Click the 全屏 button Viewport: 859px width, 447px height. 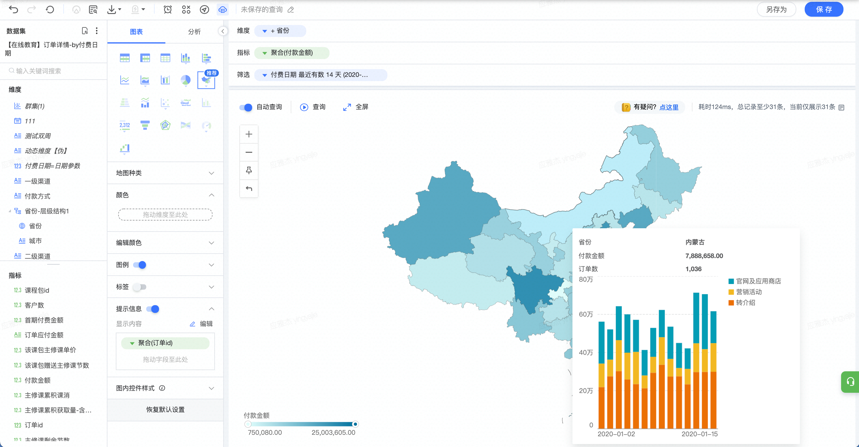pyautogui.click(x=355, y=107)
